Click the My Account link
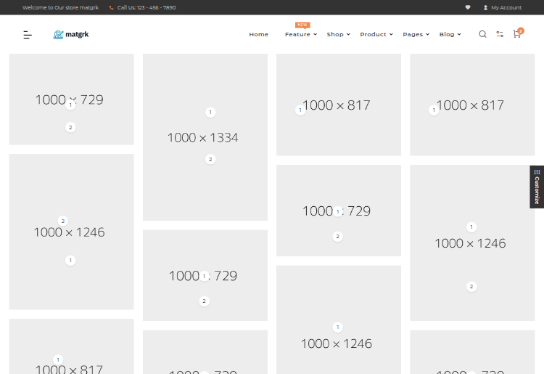 (506, 8)
